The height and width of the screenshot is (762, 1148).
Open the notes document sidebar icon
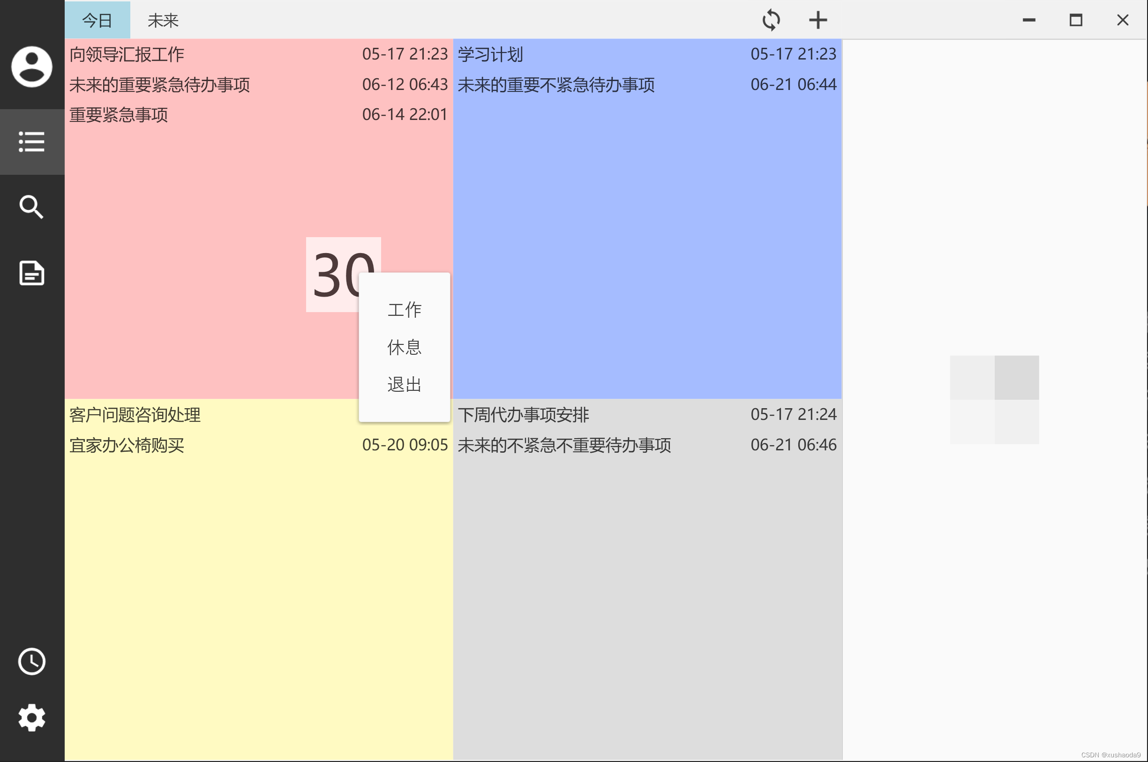tap(31, 273)
